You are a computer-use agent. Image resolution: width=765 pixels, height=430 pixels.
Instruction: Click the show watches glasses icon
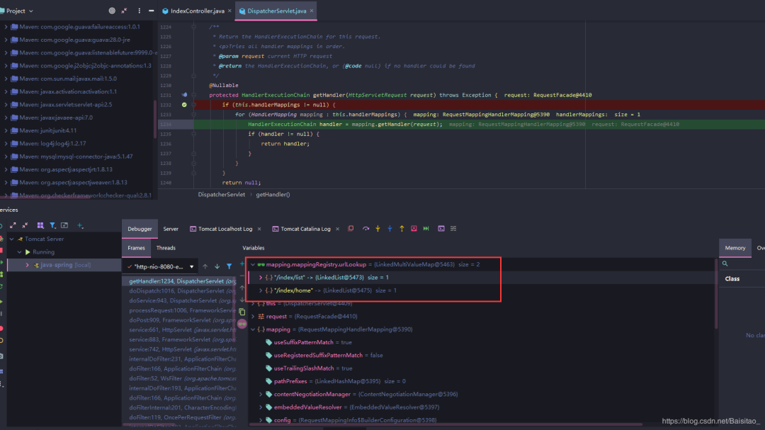coord(242,324)
